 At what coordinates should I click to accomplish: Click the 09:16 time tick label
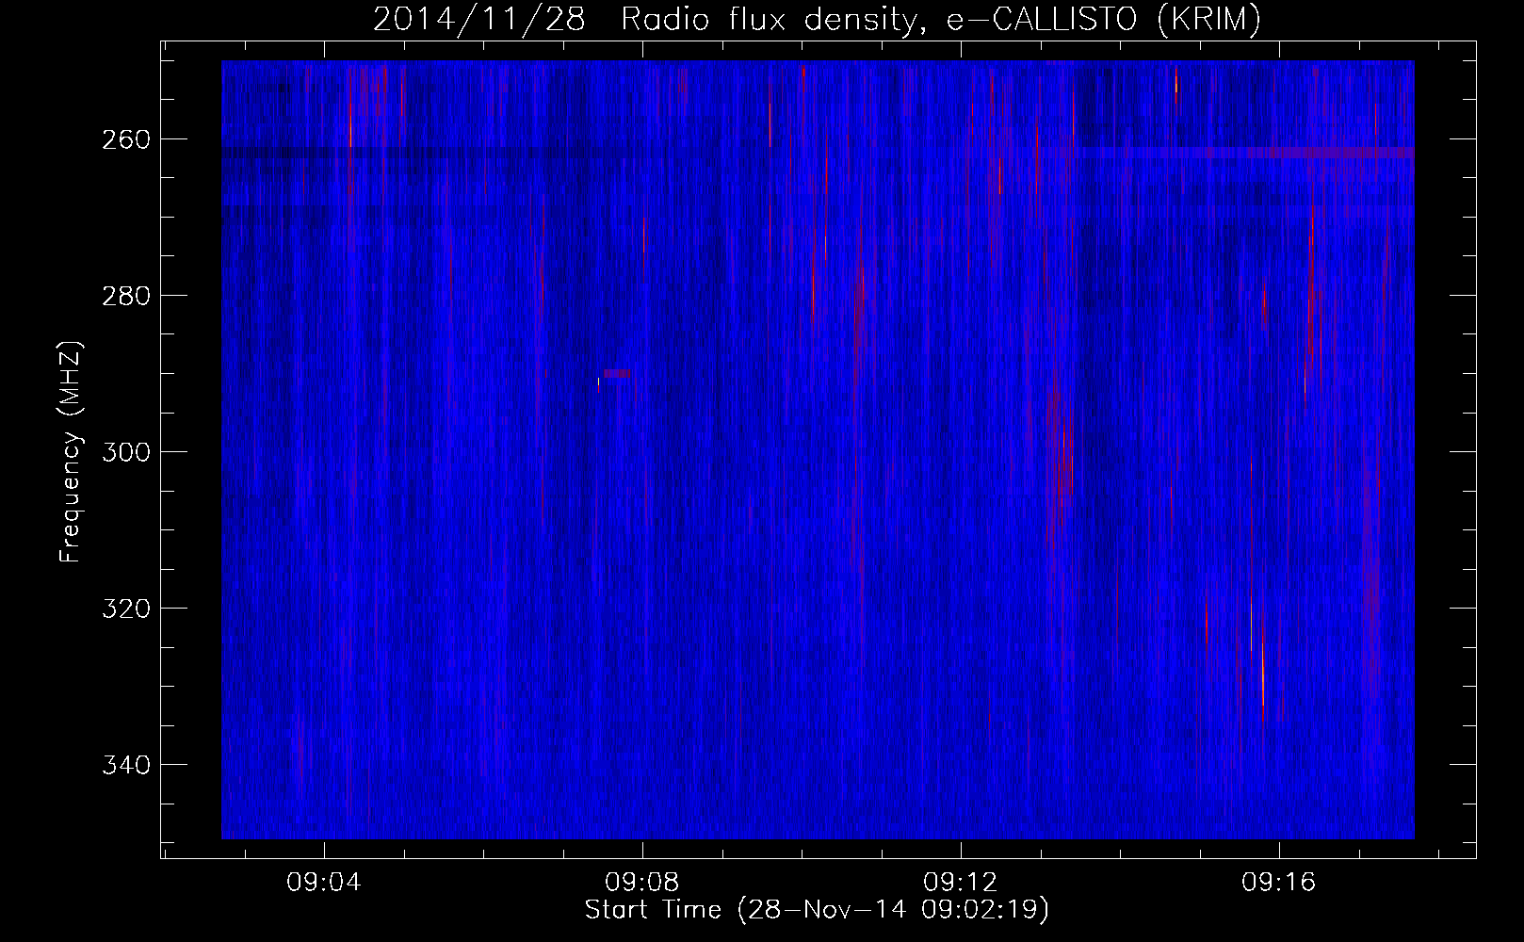click(1279, 884)
